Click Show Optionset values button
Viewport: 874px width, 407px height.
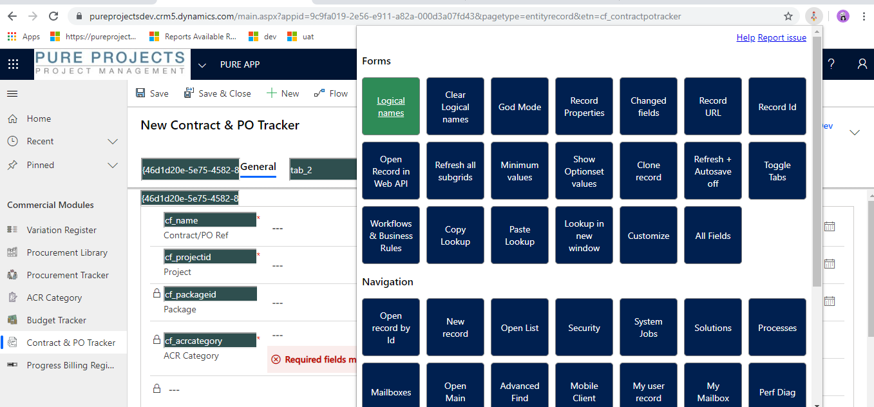pyautogui.click(x=584, y=171)
